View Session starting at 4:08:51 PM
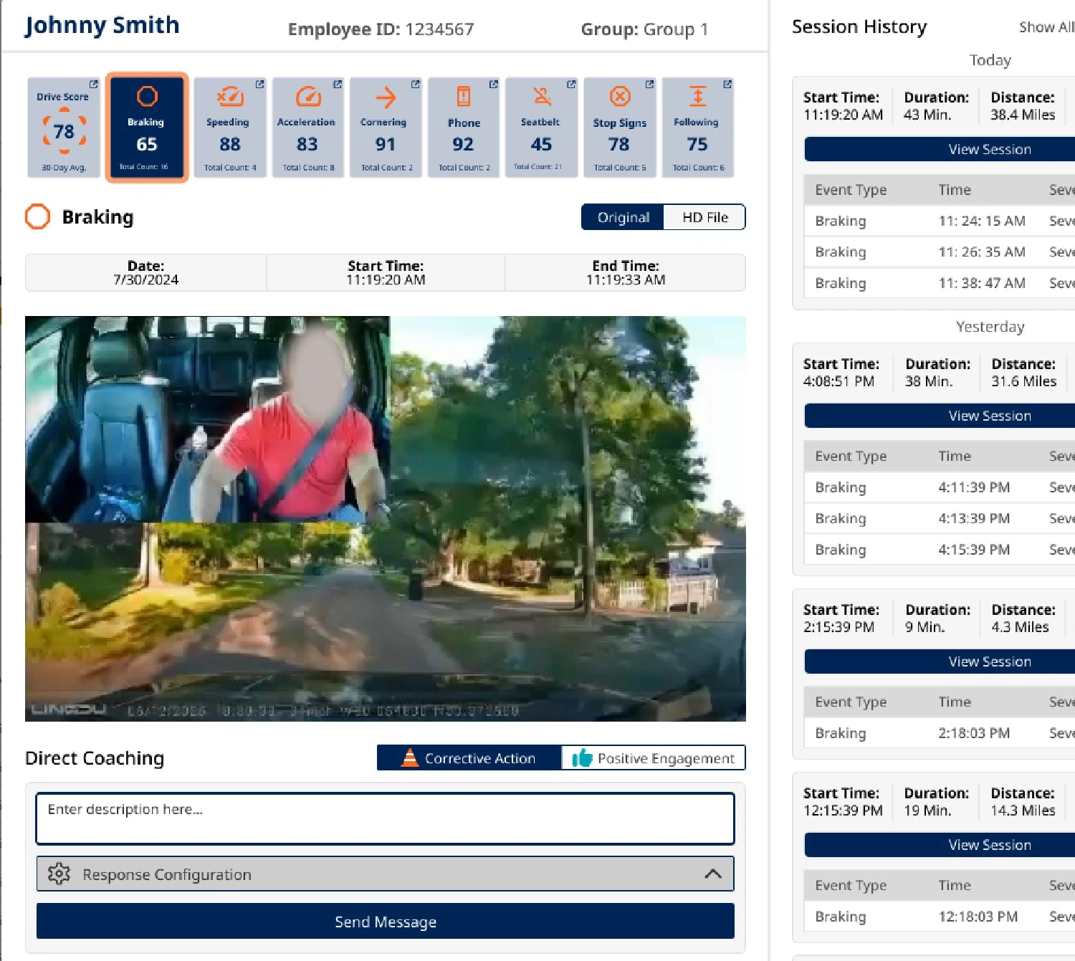The width and height of the screenshot is (1075, 961). [940, 416]
